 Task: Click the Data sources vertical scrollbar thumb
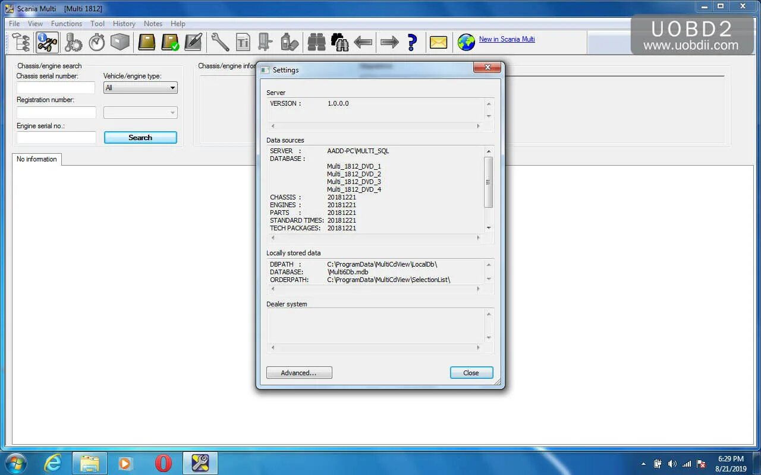[489, 182]
